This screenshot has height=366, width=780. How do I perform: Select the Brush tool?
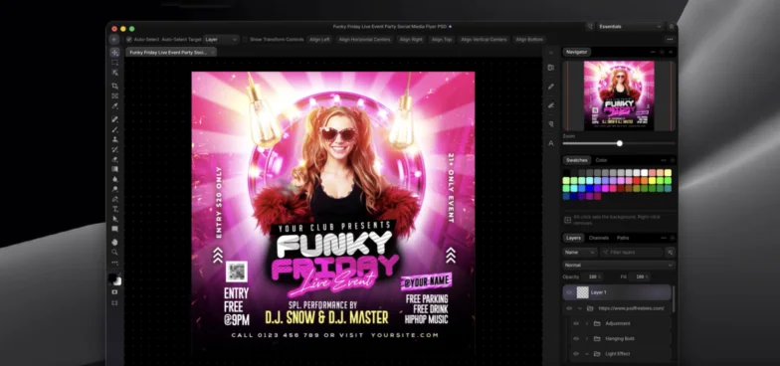[115, 129]
